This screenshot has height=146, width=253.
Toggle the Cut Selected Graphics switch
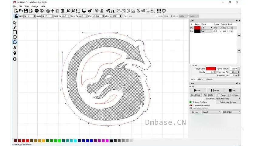click(x=191, y=105)
